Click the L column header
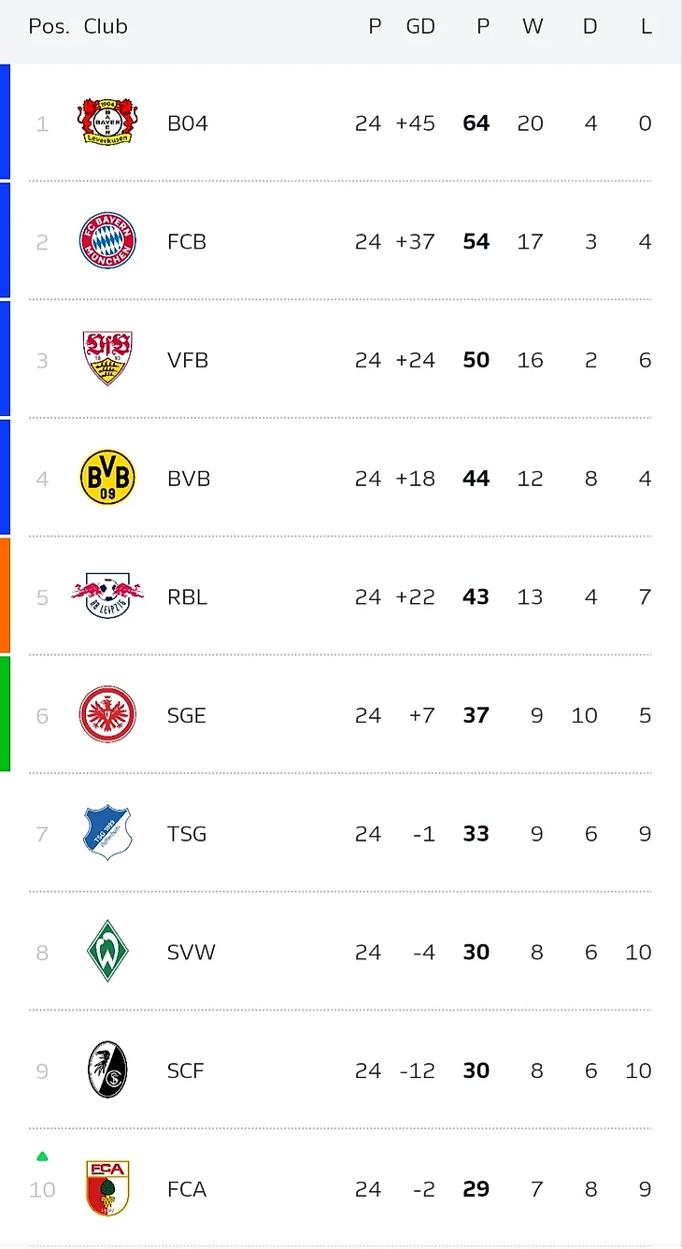682x1249 pixels. [x=646, y=26]
